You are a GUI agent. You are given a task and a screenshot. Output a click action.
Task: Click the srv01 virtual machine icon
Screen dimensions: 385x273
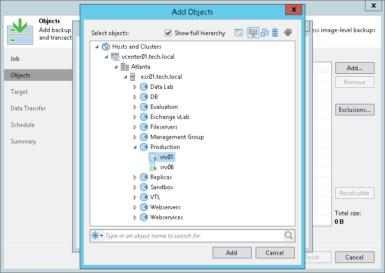(x=153, y=157)
